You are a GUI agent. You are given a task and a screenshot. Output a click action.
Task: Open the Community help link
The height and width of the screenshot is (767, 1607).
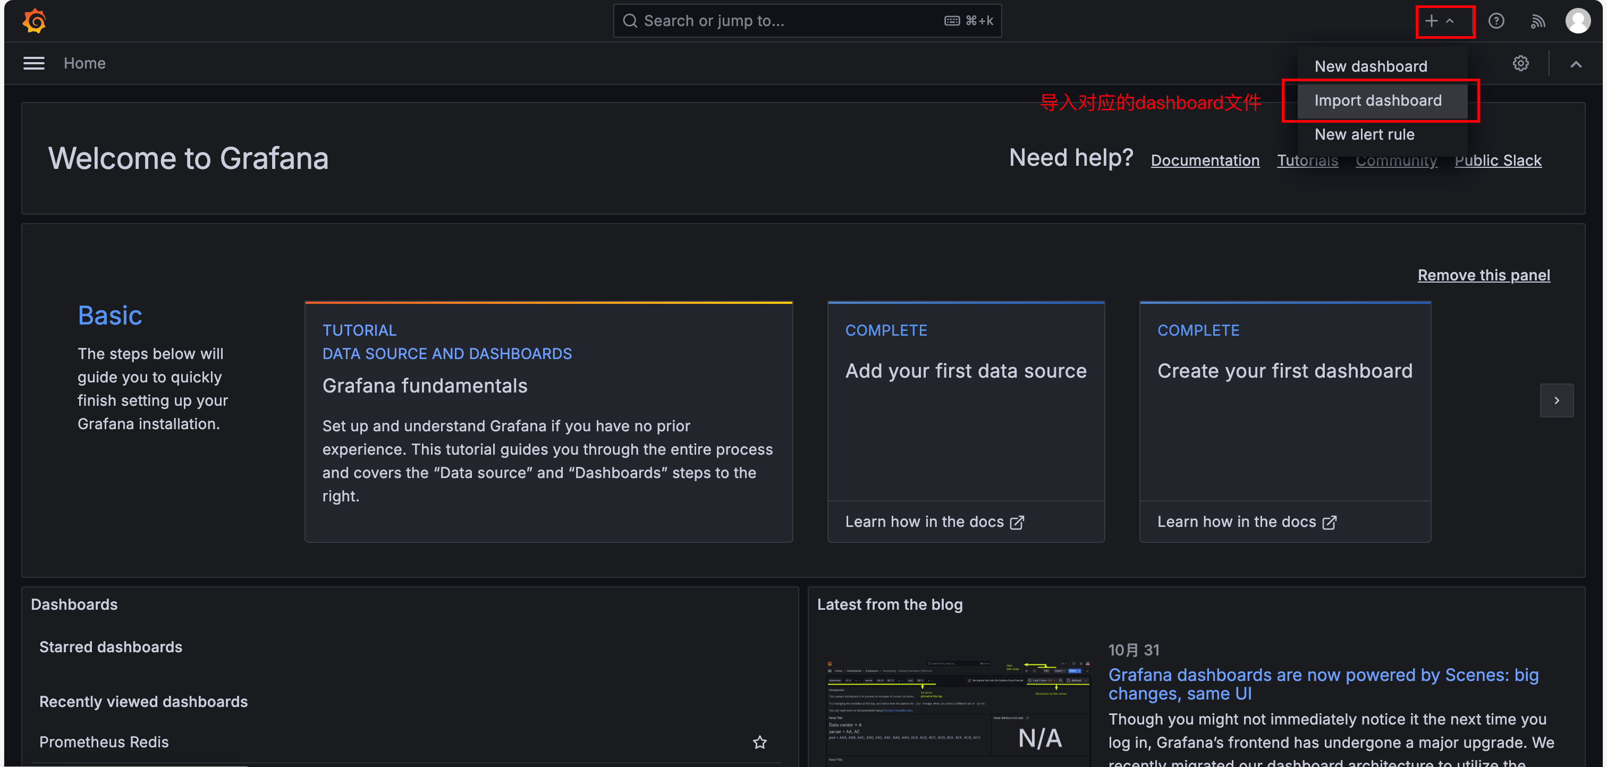(1396, 160)
